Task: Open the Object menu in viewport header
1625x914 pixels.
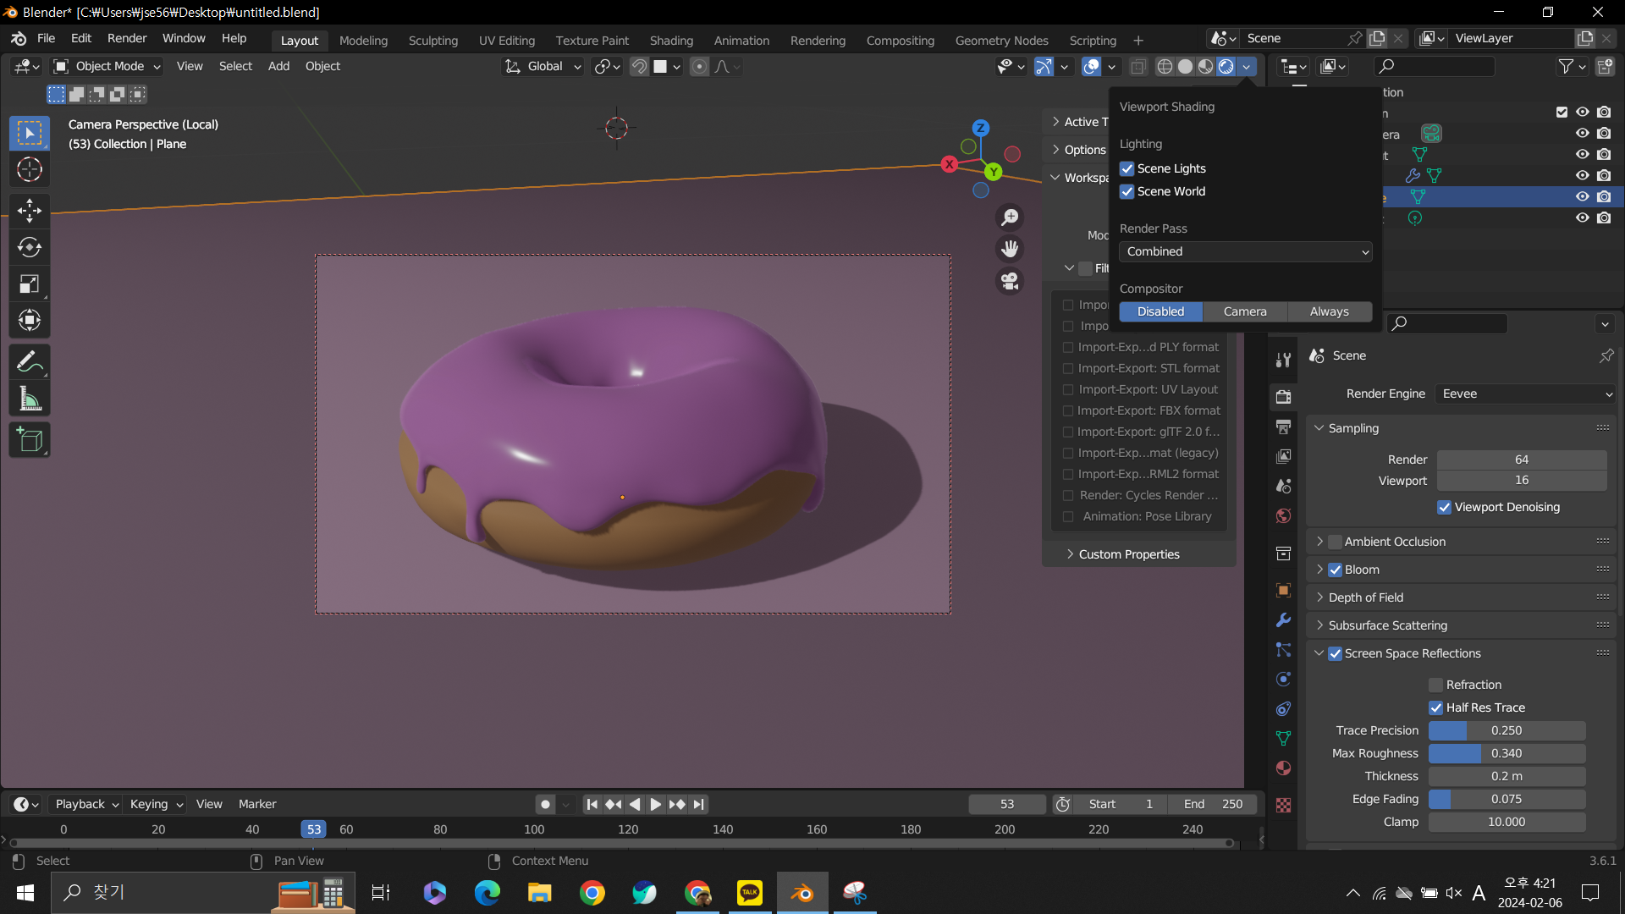Action: (x=322, y=66)
